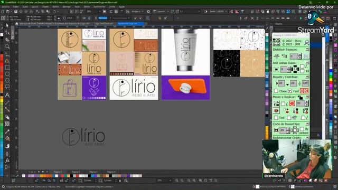Click the spacing value field in Distribuir Espaços
338x190 pixels.
[x=294, y=56]
